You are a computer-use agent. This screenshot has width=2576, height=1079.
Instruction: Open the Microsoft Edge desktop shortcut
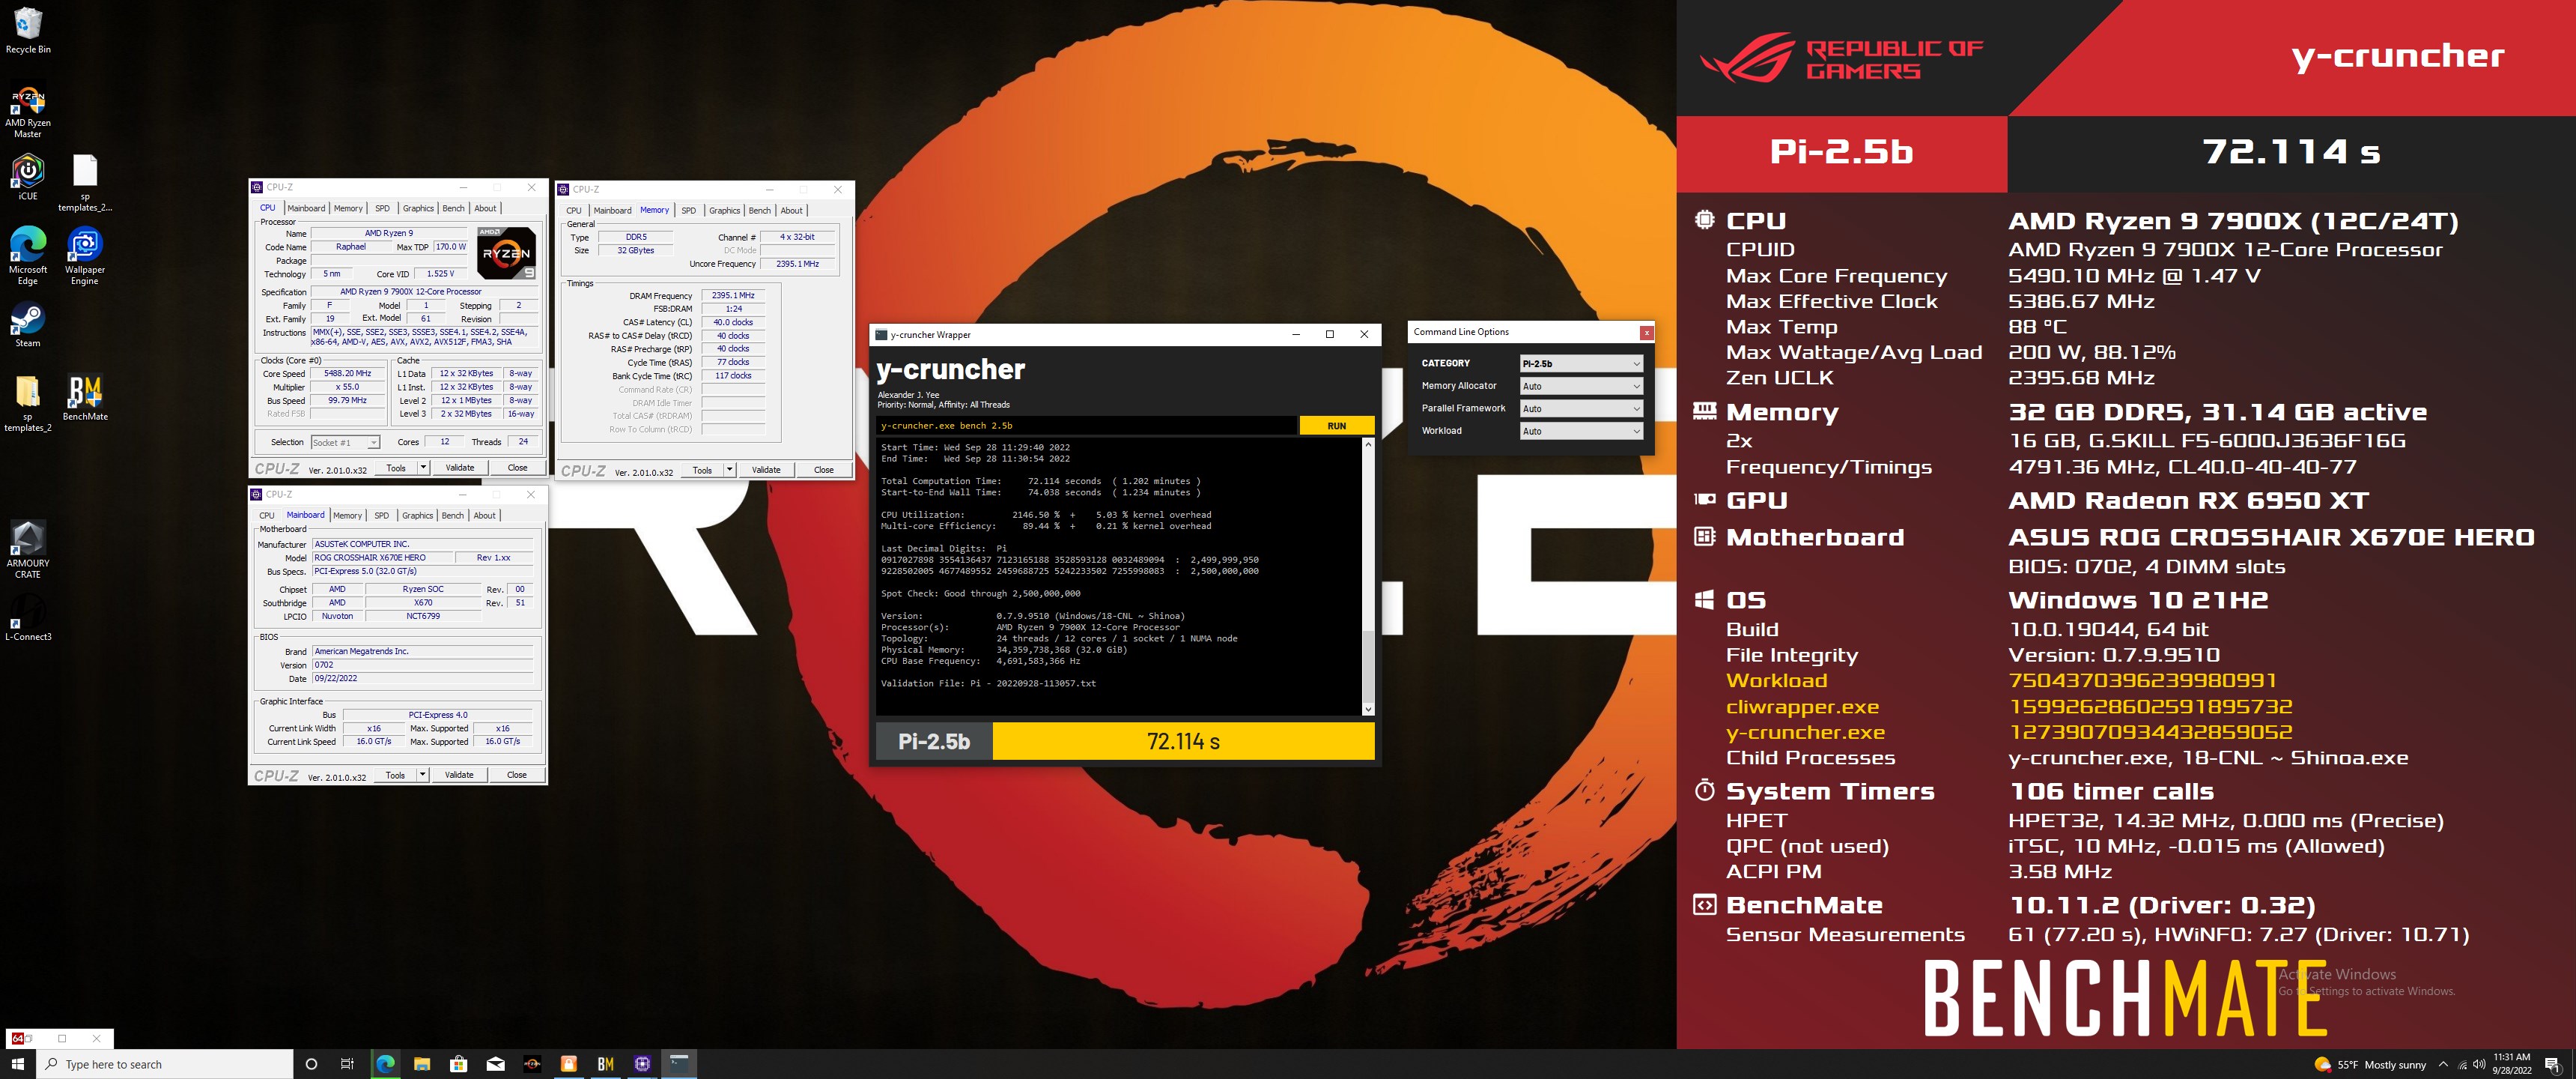(28, 256)
